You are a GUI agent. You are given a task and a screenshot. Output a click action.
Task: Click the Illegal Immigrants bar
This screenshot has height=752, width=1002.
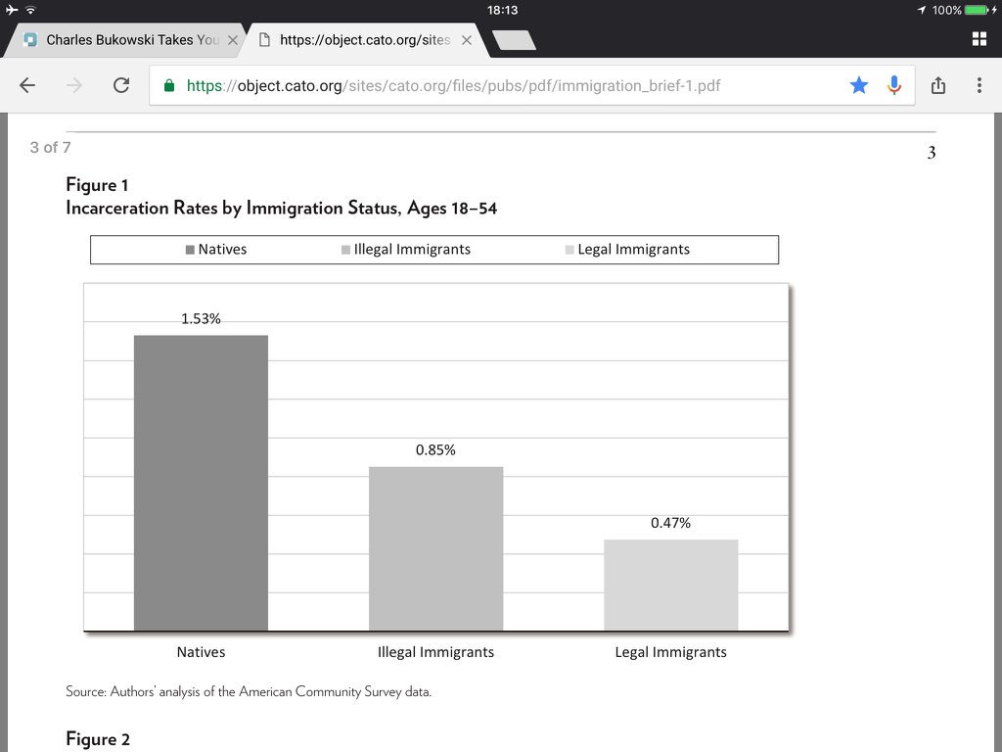click(435, 548)
